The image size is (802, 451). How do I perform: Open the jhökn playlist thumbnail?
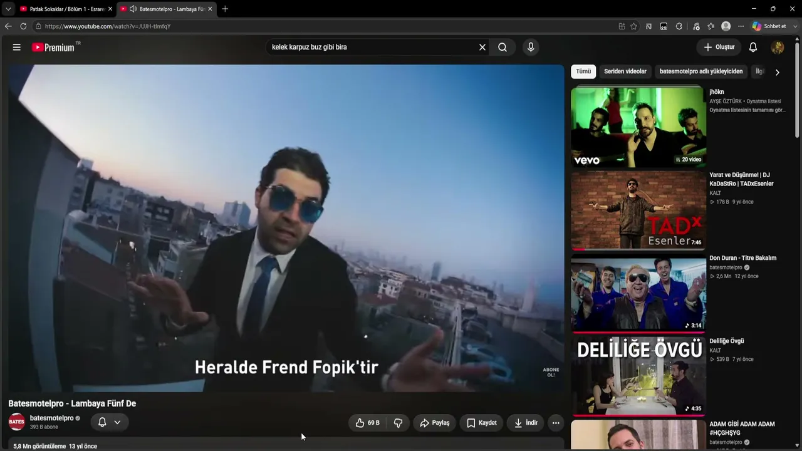(638, 127)
